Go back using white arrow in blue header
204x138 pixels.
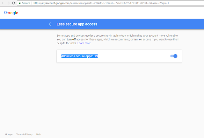point(51,24)
